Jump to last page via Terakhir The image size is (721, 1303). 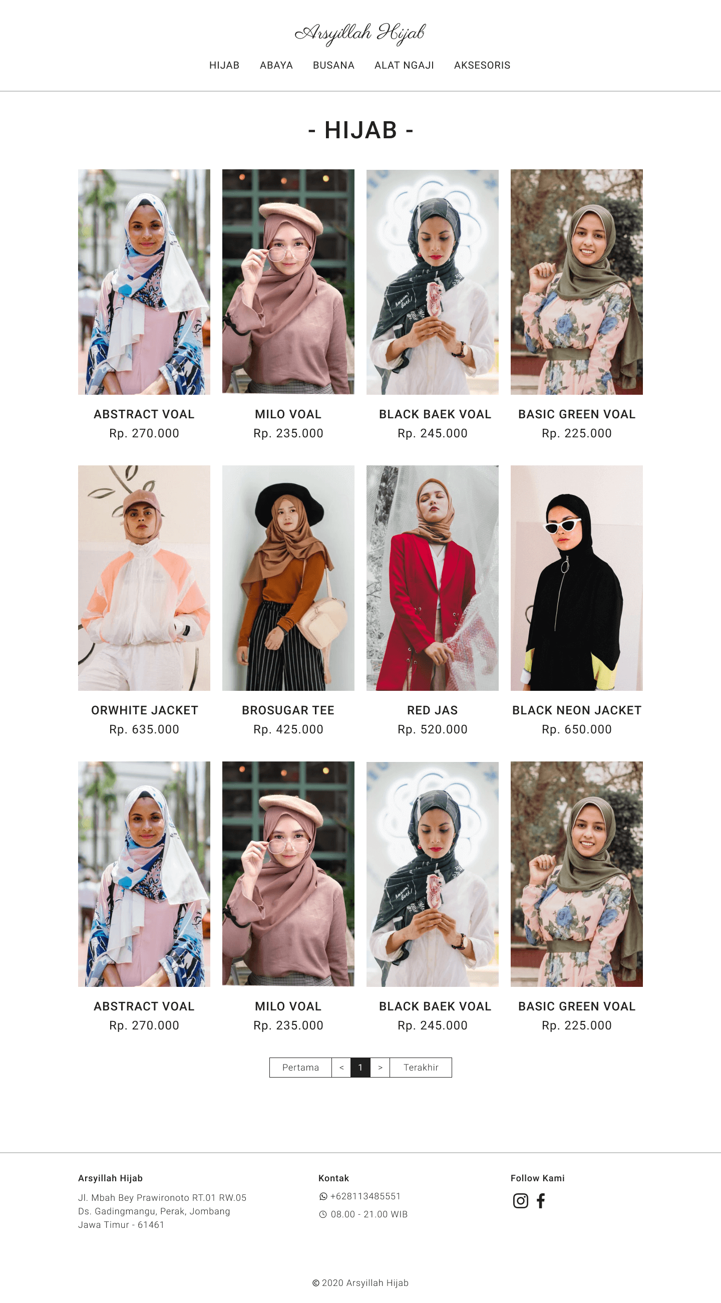[421, 1067]
